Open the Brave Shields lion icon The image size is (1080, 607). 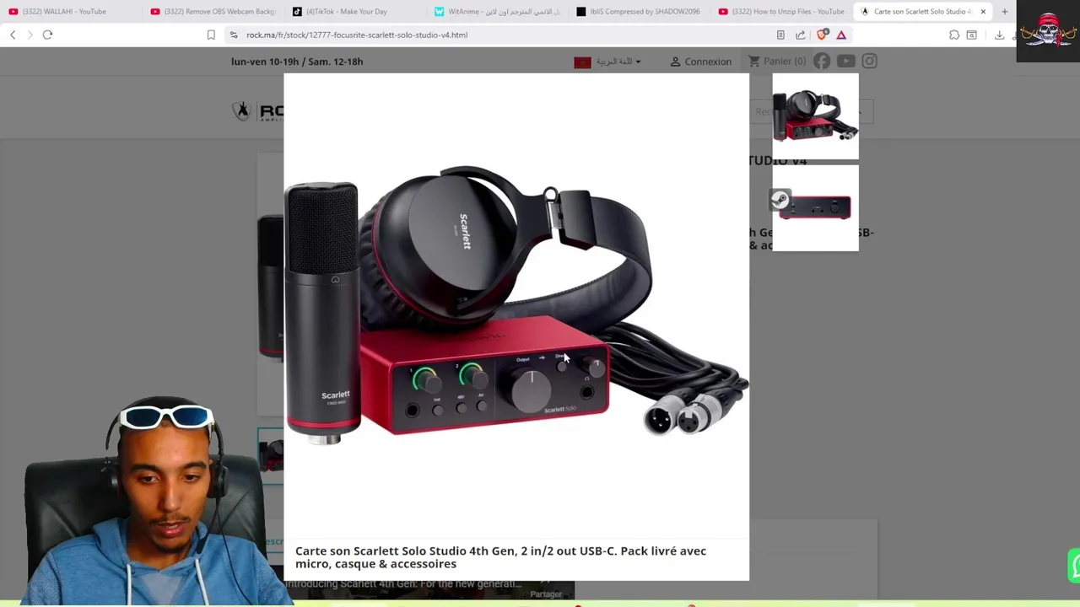[823, 35]
